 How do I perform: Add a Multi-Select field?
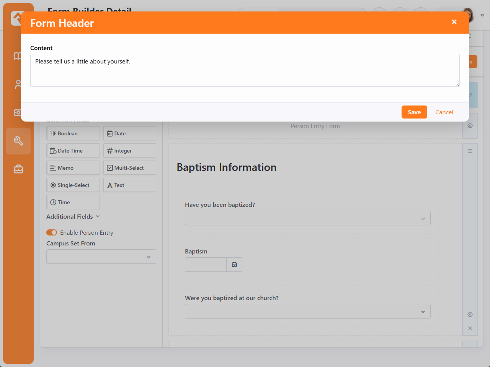tap(129, 168)
